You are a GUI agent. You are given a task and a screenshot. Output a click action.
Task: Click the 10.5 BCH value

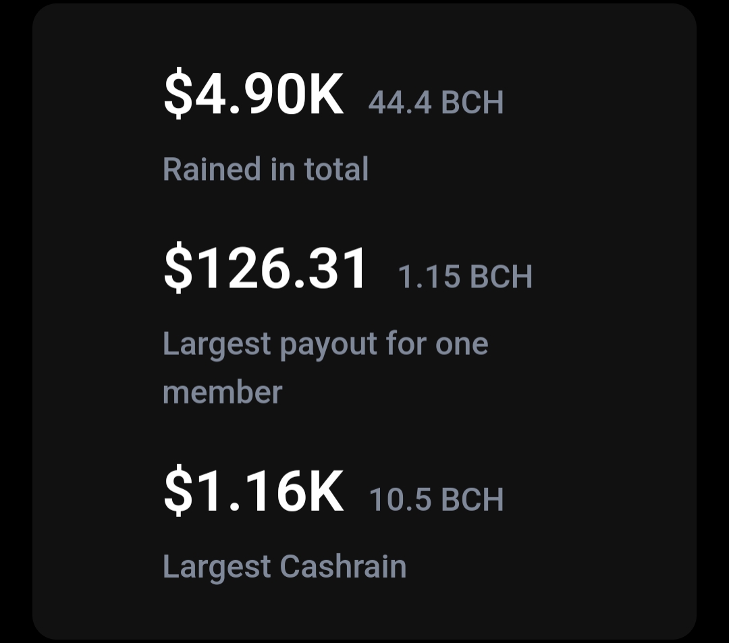coord(436,499)
